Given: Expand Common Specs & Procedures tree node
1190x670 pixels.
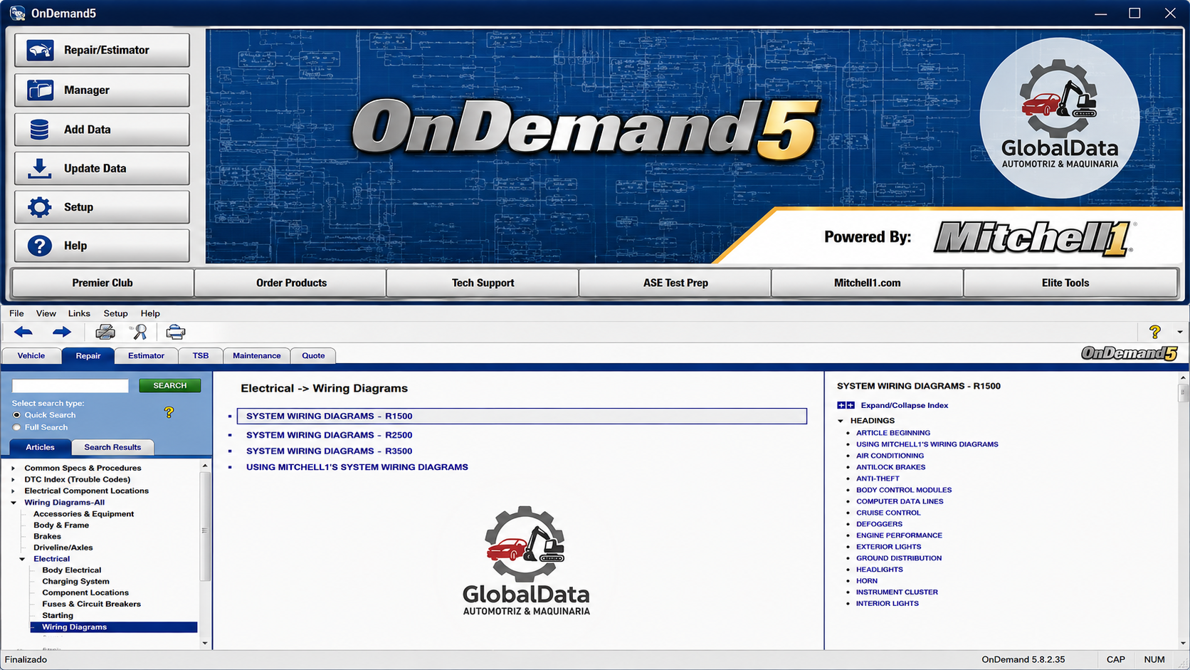Looking at the screenshot, I should (13, 468).
